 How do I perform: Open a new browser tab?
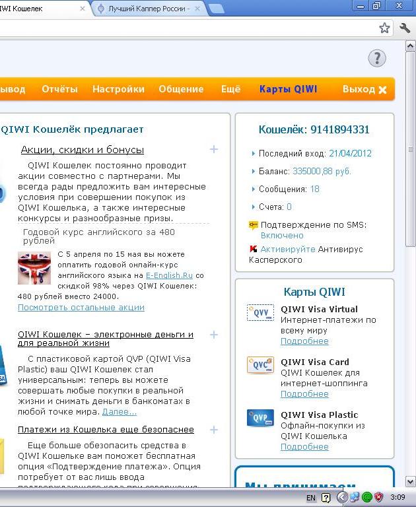coord(216,9)
